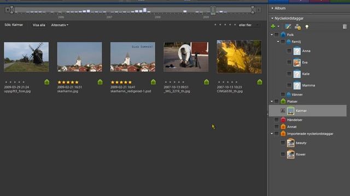Select the skarhamn.jpg church thumbnail
This screenshot has width=350, height=196.
tap(79, 57)
